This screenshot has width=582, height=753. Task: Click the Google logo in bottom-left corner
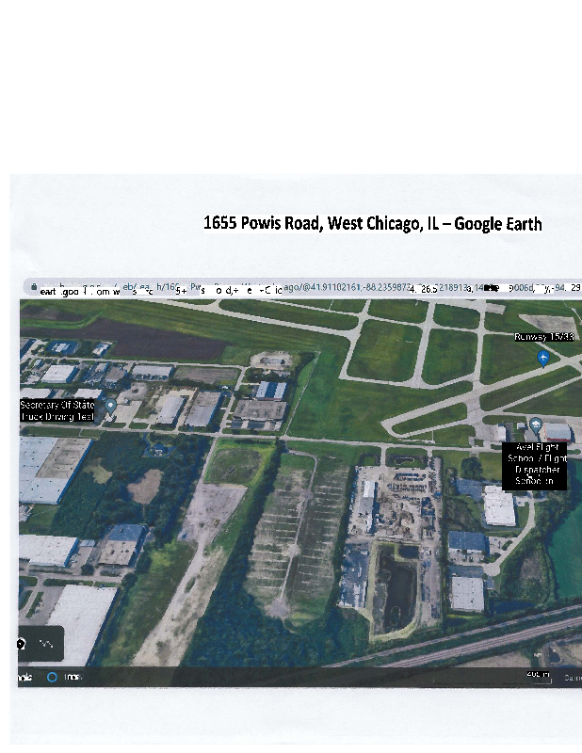pos(24,677)
